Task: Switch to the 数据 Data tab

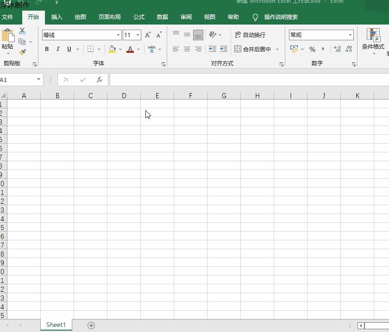Action: (x=163, y=17)
